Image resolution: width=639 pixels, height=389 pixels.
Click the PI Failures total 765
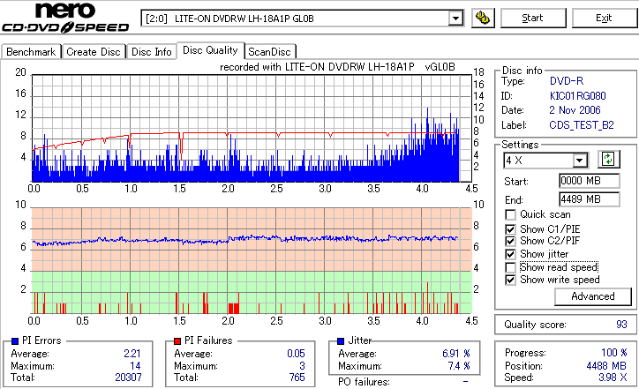(x=297, y=378)
